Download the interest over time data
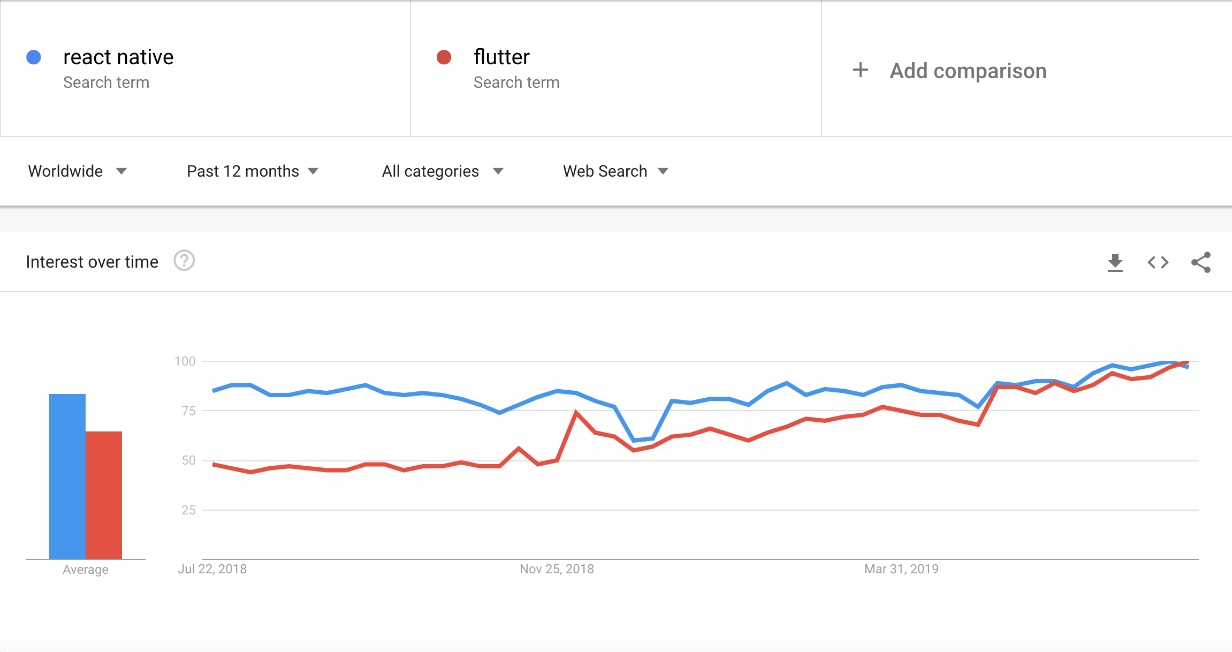Screen dimensions: 1232x652 tap(1115, 262)
